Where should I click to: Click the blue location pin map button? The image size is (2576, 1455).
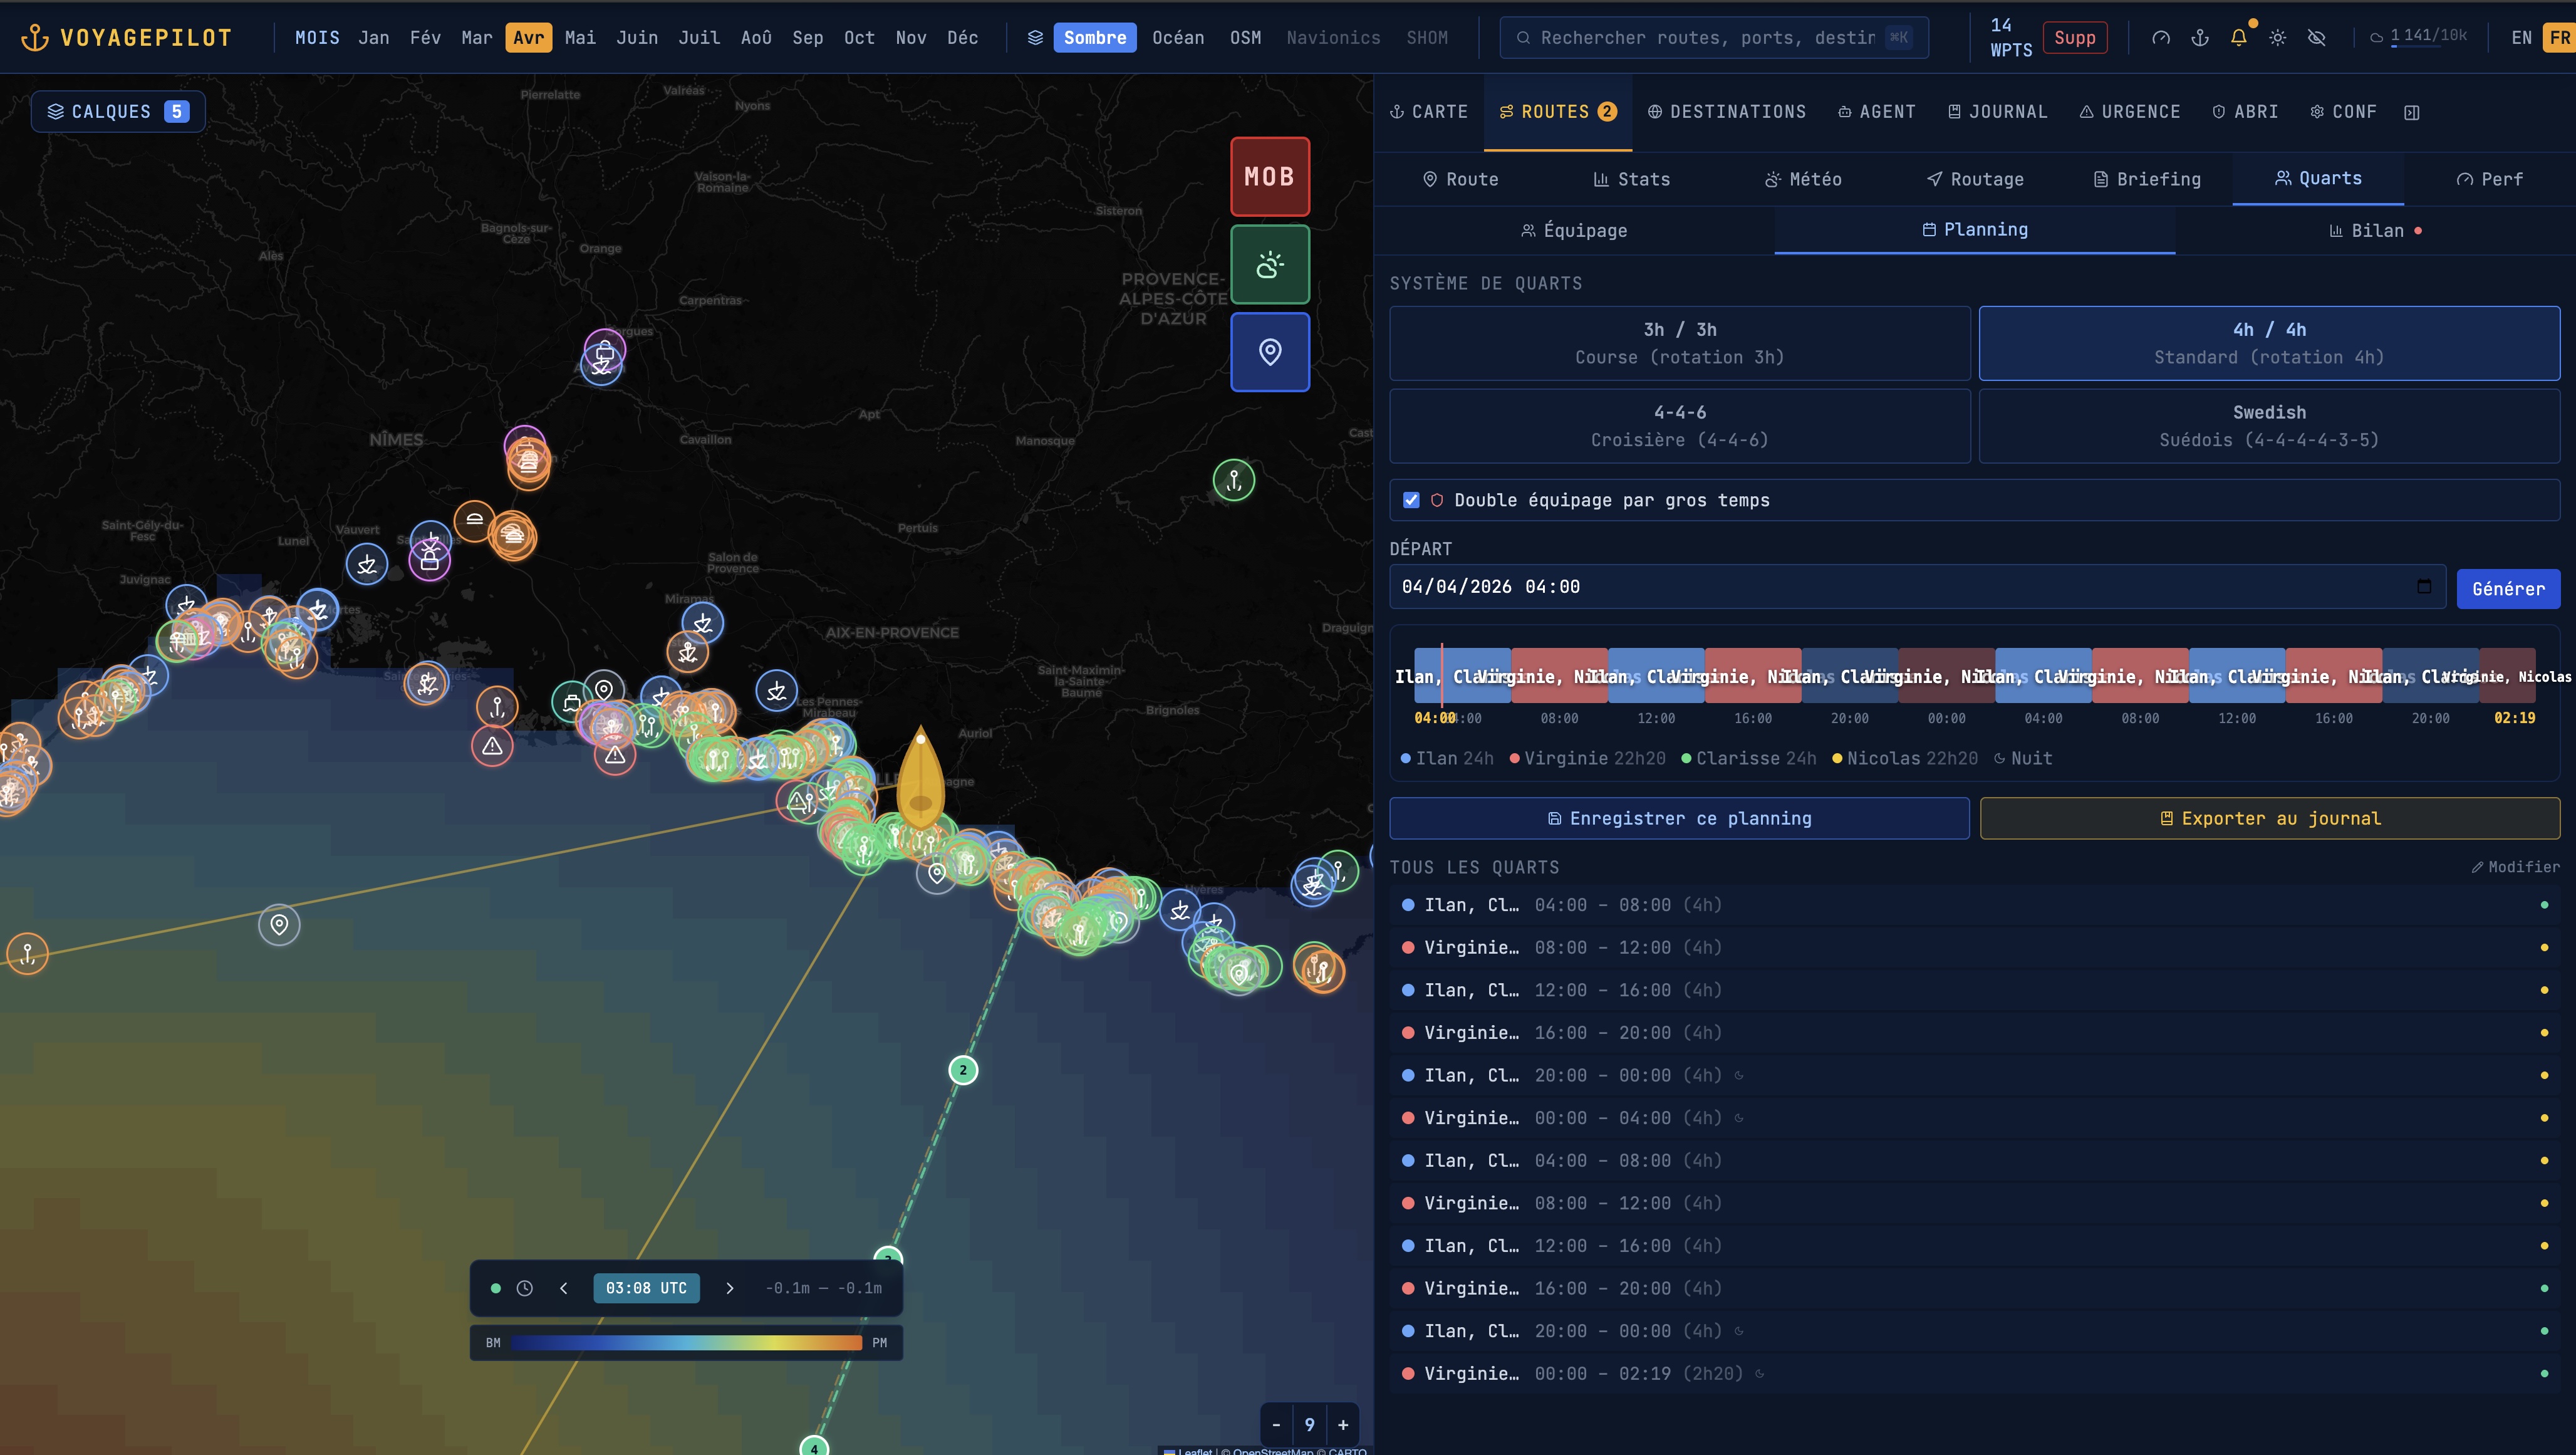pos(1269,352)
